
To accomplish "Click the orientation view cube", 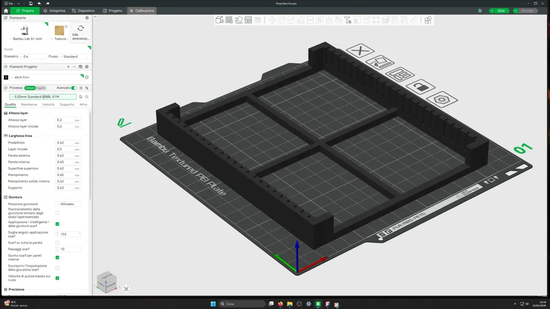I will 106,282.
